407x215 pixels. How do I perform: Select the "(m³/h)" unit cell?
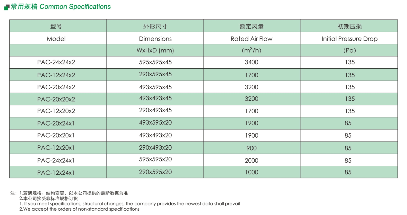pyautogui.click(x=251, y=50)
